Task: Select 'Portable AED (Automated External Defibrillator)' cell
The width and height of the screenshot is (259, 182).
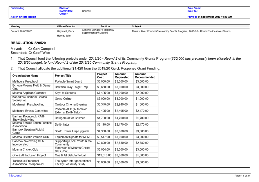Action: point(74,110)
